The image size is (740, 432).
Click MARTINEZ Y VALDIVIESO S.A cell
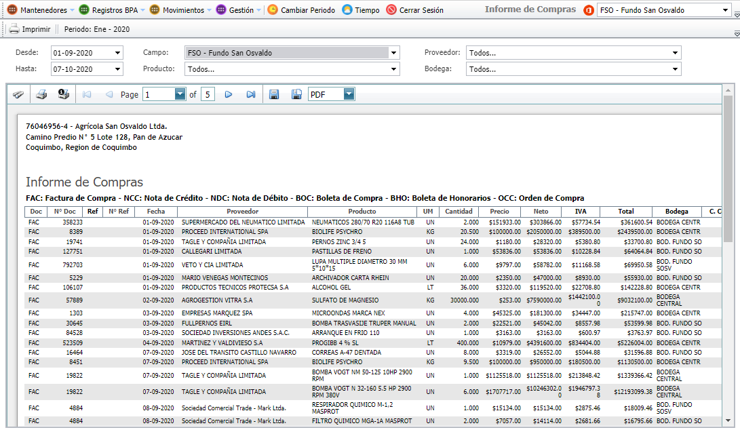(x=222, y=343)
